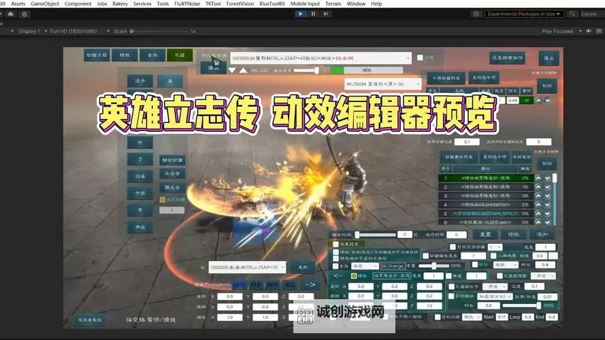Click the 播放 play button in game UI
605x340 pixels.
214,68
